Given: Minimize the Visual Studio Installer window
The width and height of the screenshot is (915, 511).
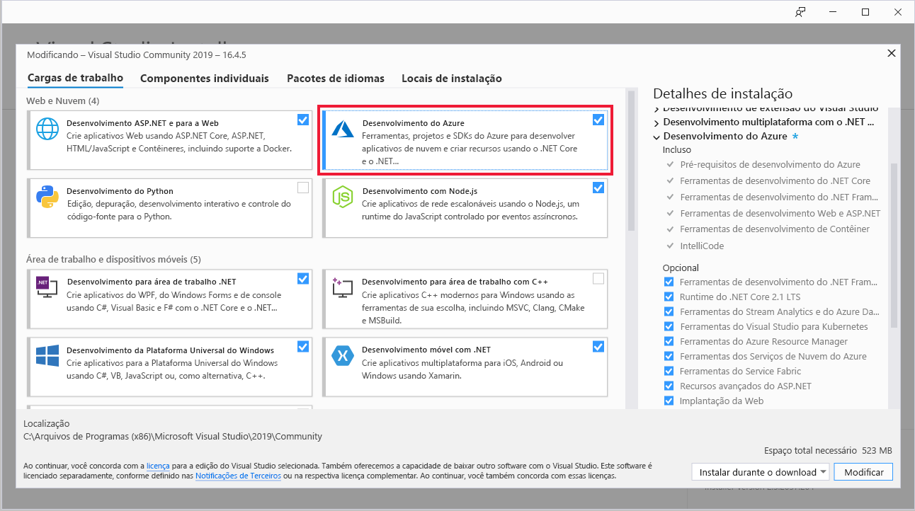Looking at the screenshot, I should point(833,12).
